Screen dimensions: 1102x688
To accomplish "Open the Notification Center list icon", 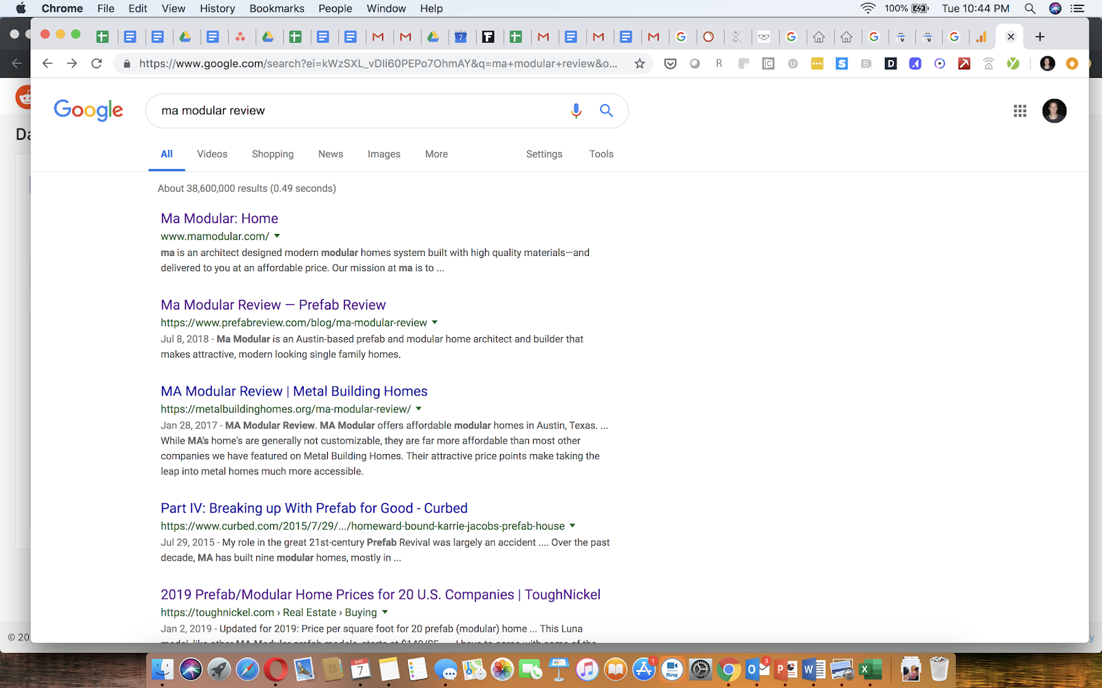I will coord(1078,8).
